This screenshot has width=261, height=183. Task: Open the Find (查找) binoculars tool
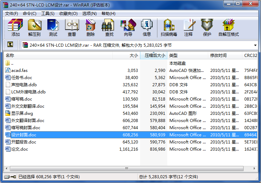[x=108, y=25]
